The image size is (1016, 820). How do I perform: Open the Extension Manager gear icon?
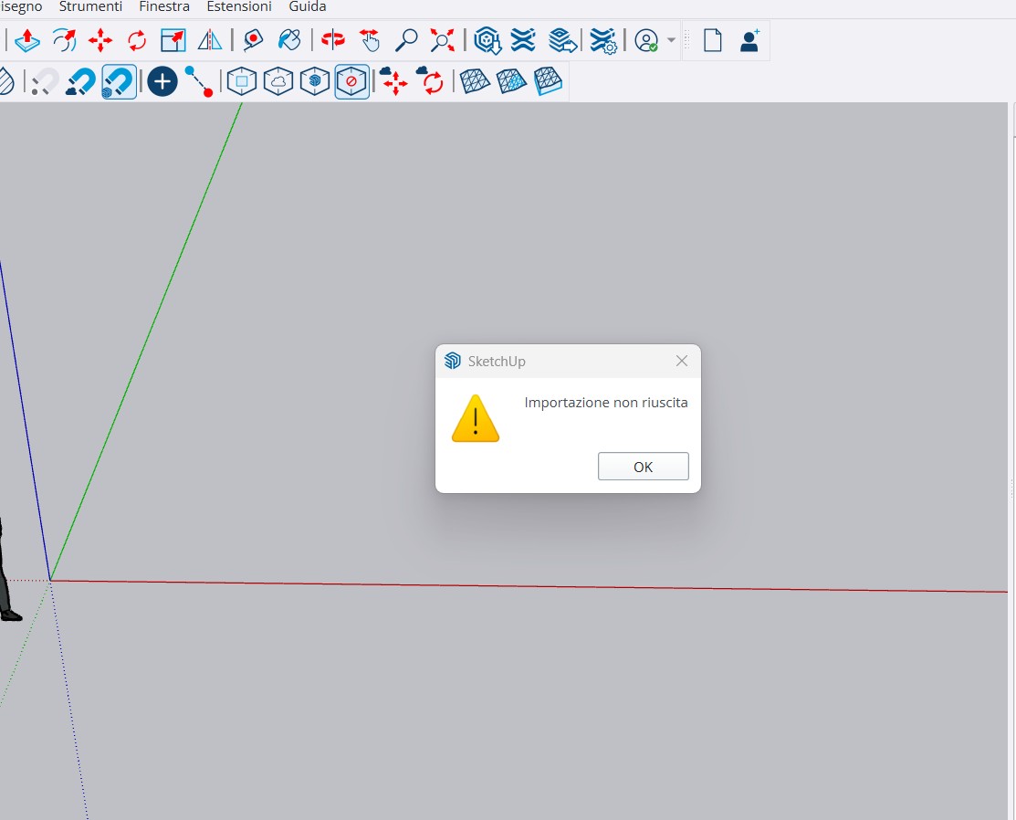[603, 40]
